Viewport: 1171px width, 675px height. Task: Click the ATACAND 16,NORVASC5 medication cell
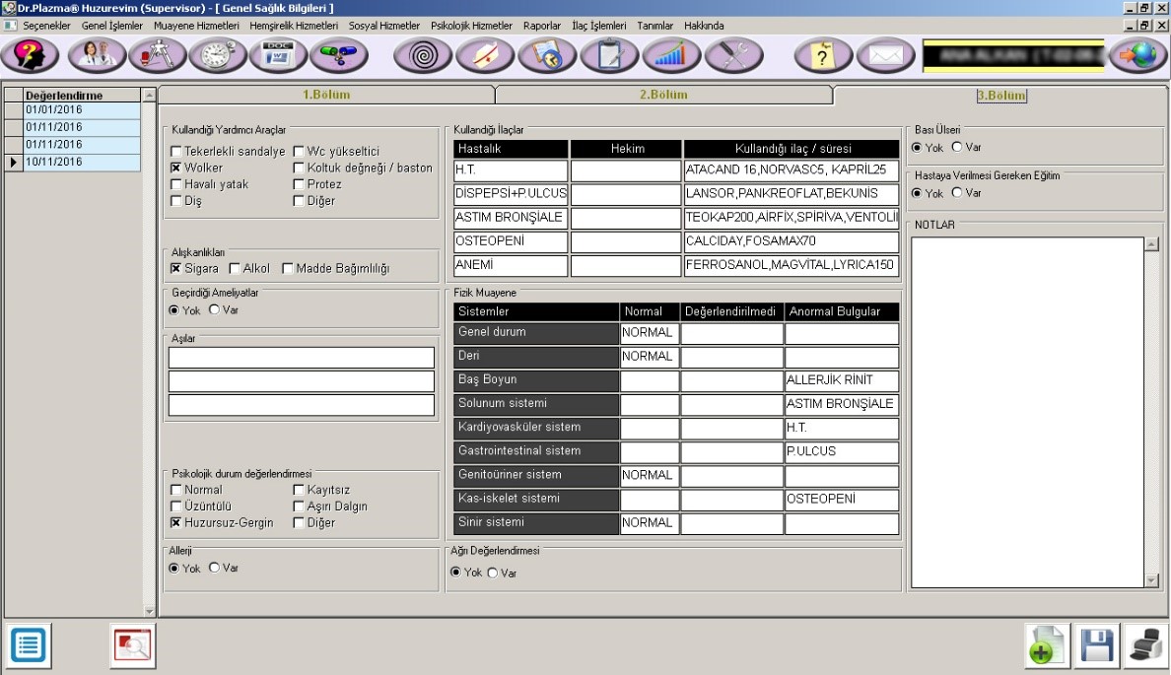792,170
